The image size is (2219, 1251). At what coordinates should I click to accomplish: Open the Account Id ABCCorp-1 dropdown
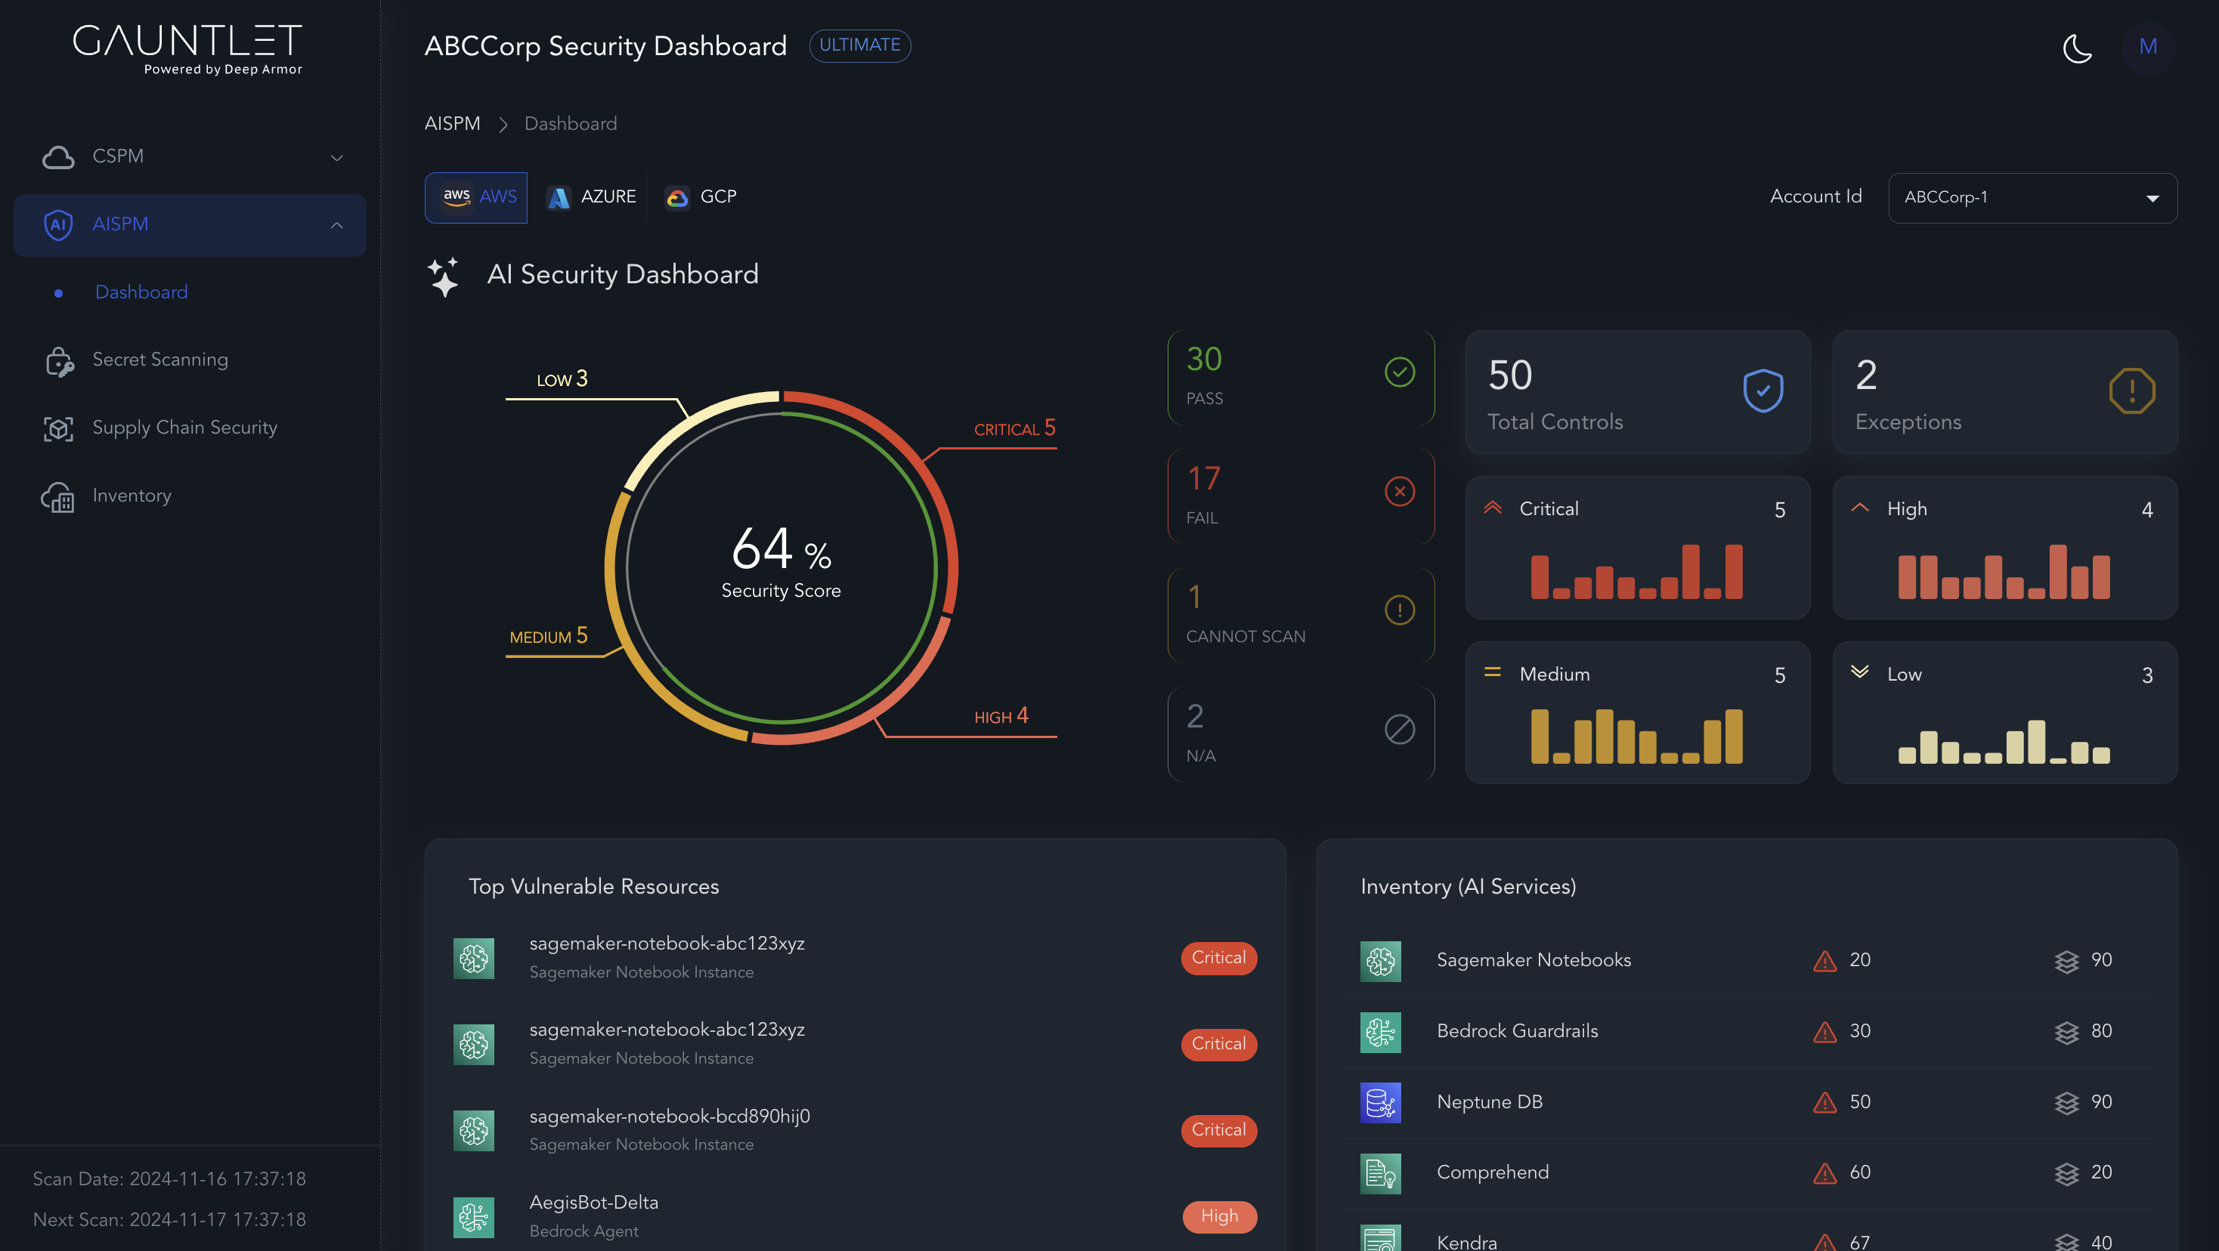click(2032, 198)
